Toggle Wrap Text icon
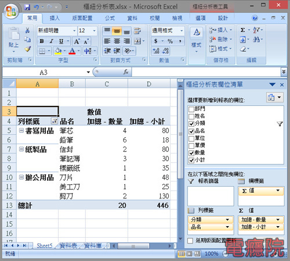 click(x=137, y=31)
